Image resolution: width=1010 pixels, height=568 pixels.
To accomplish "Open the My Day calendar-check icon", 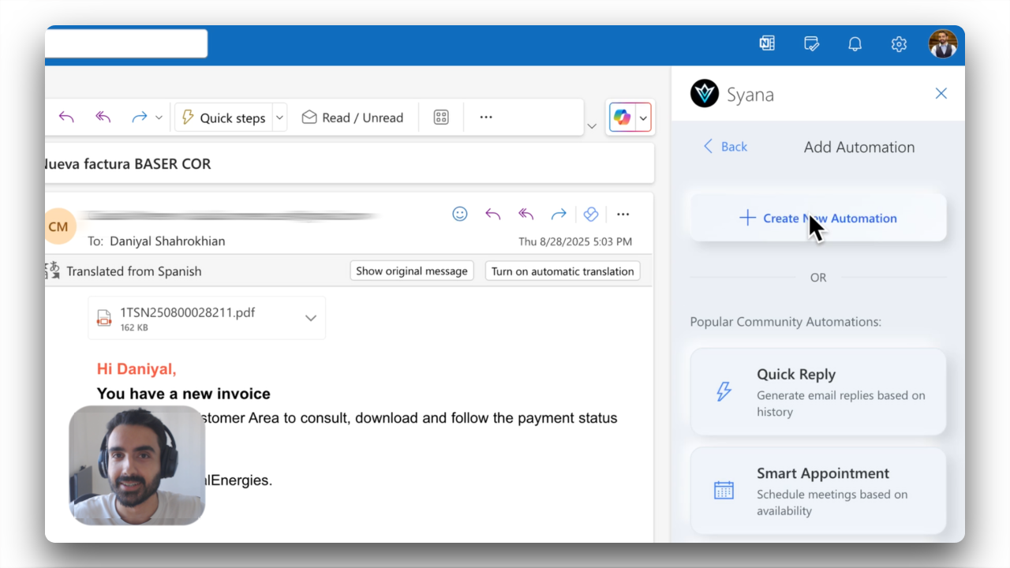I will pos(811,44).
